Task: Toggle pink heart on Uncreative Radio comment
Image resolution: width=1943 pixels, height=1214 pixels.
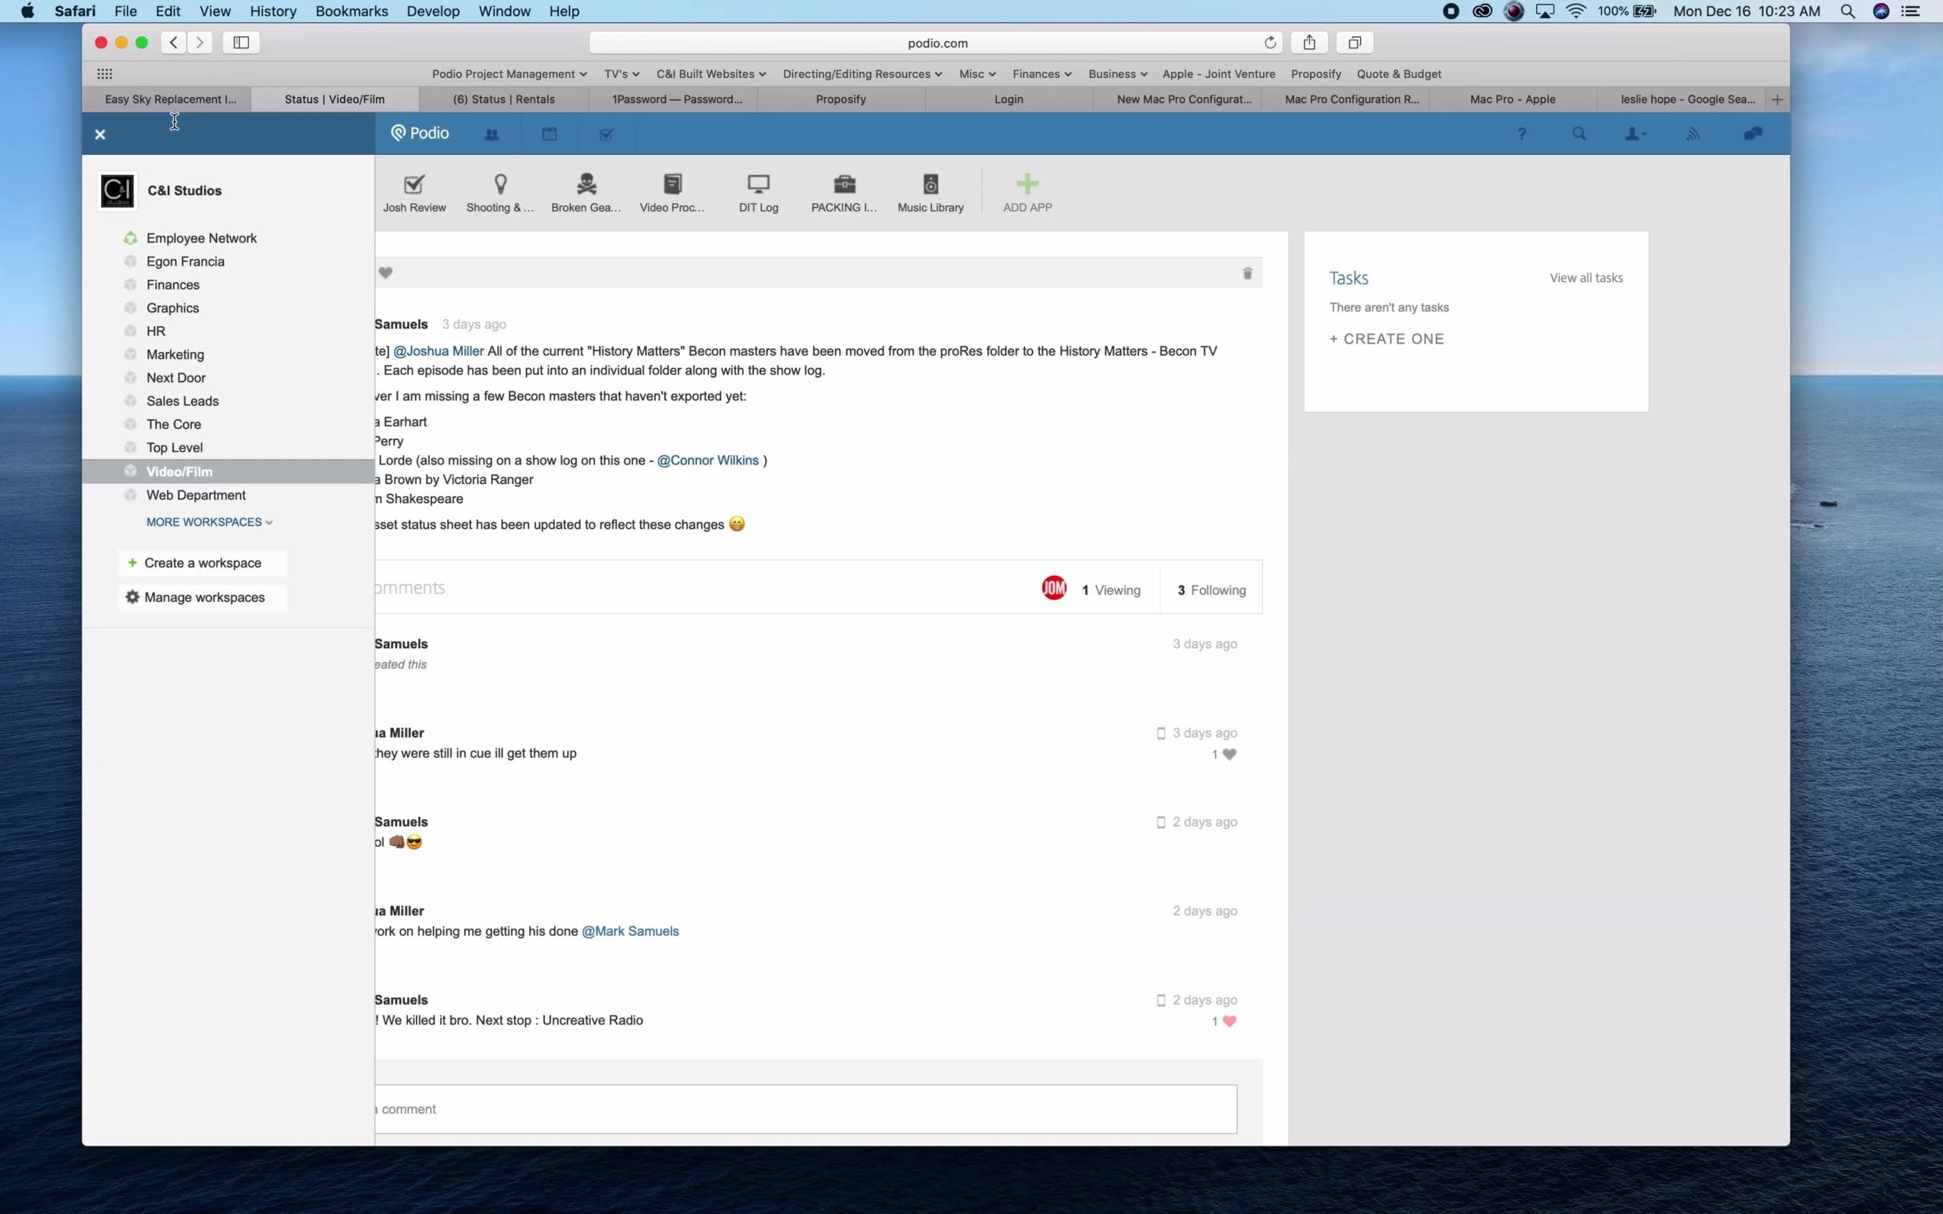Action: point(1230,1021)
